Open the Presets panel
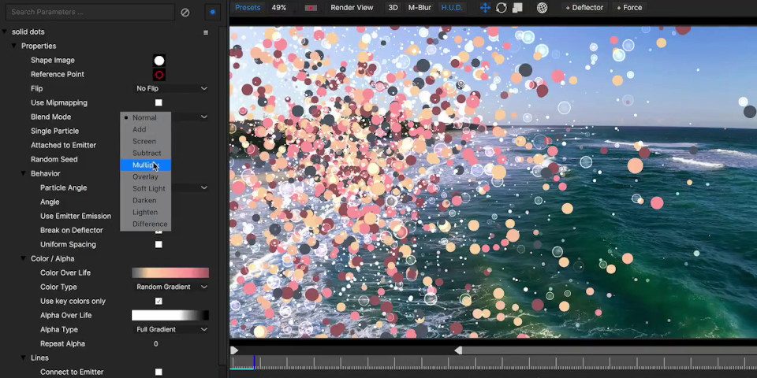This screenshot has width=757, height=378. coord(248,8)
